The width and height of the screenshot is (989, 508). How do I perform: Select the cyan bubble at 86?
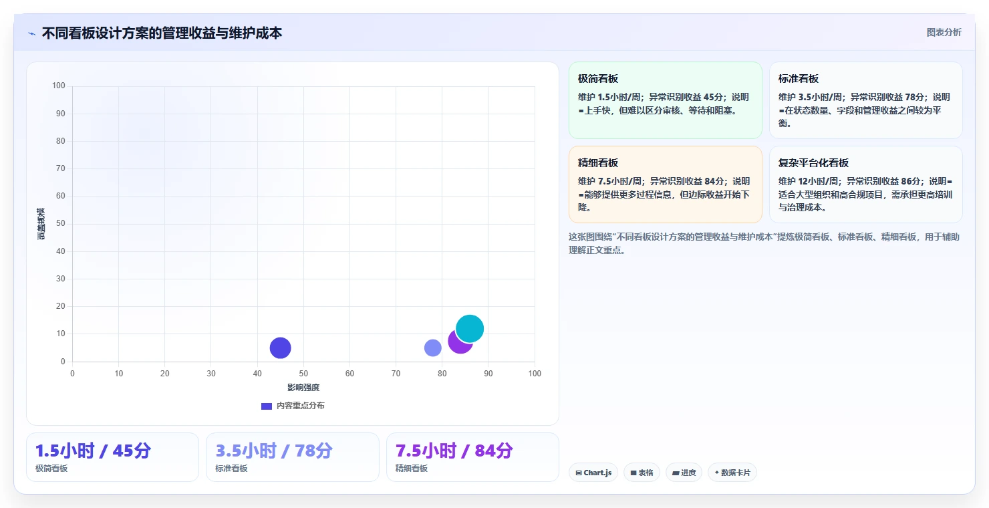pyautogui.click(x=470, y=328)
